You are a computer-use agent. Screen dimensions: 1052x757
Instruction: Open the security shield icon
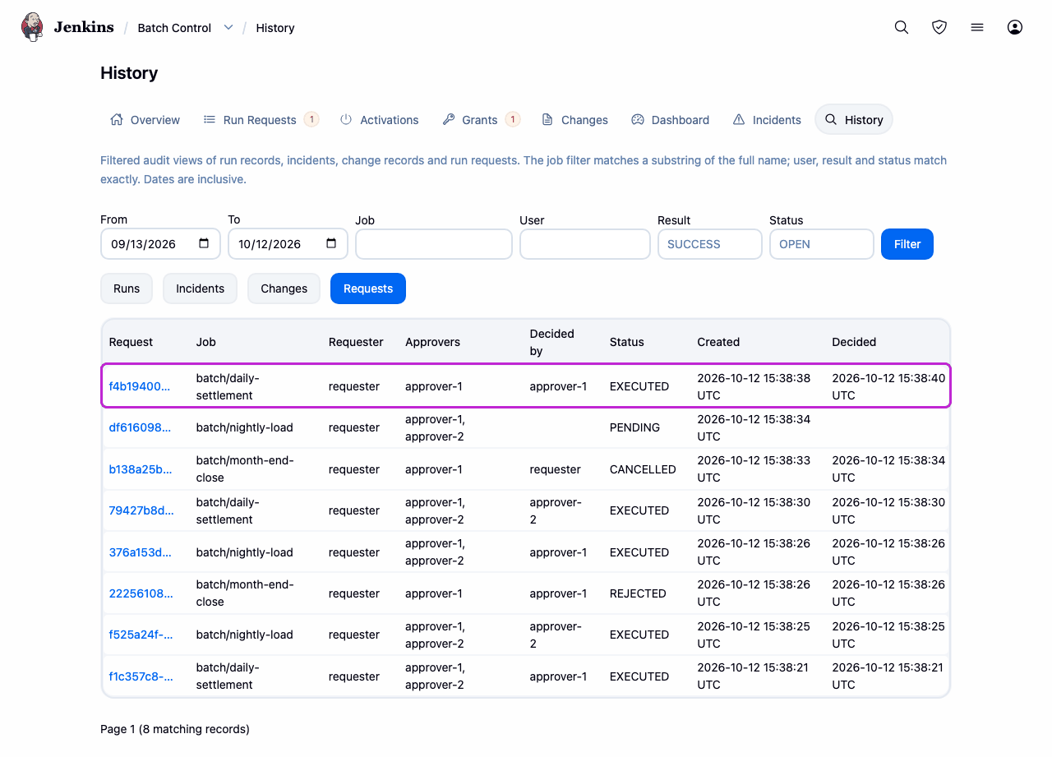pyautogui.click(x=939, y=27)
